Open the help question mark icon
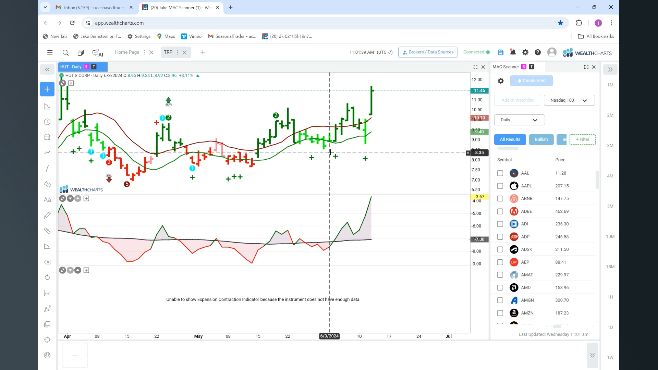The height and width of the screenshot is (370, 658). coord(538,52)
